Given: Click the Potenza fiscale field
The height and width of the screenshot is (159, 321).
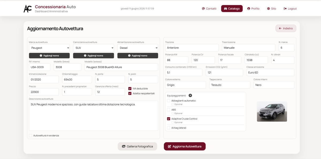Looking at the screenshot, I should click(230, 60).
